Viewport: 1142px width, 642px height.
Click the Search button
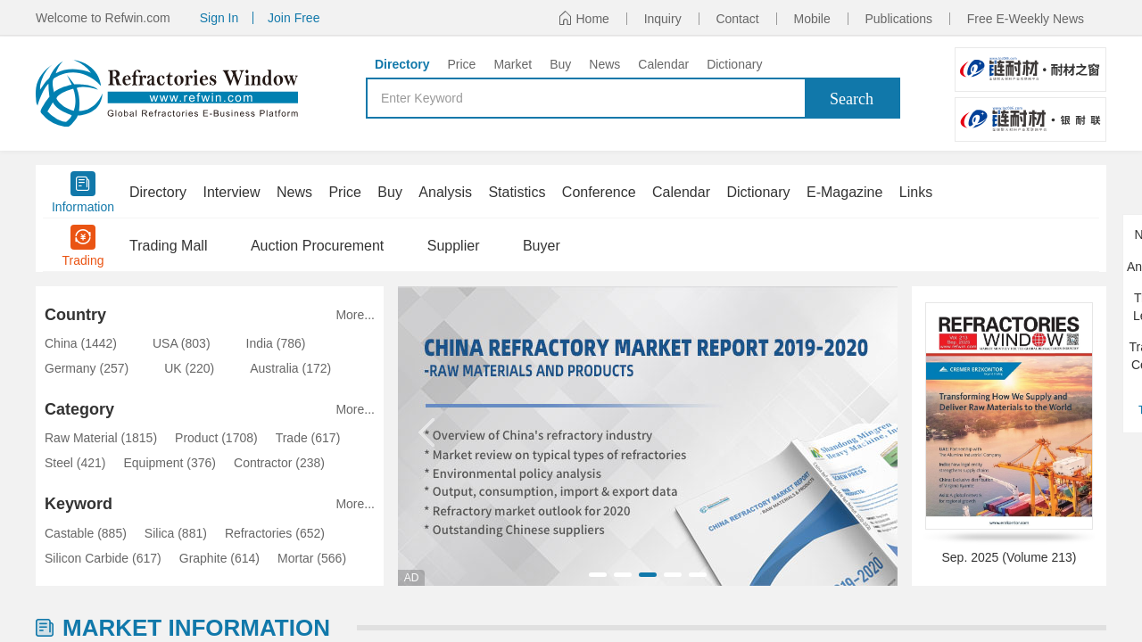coord(852,98)
